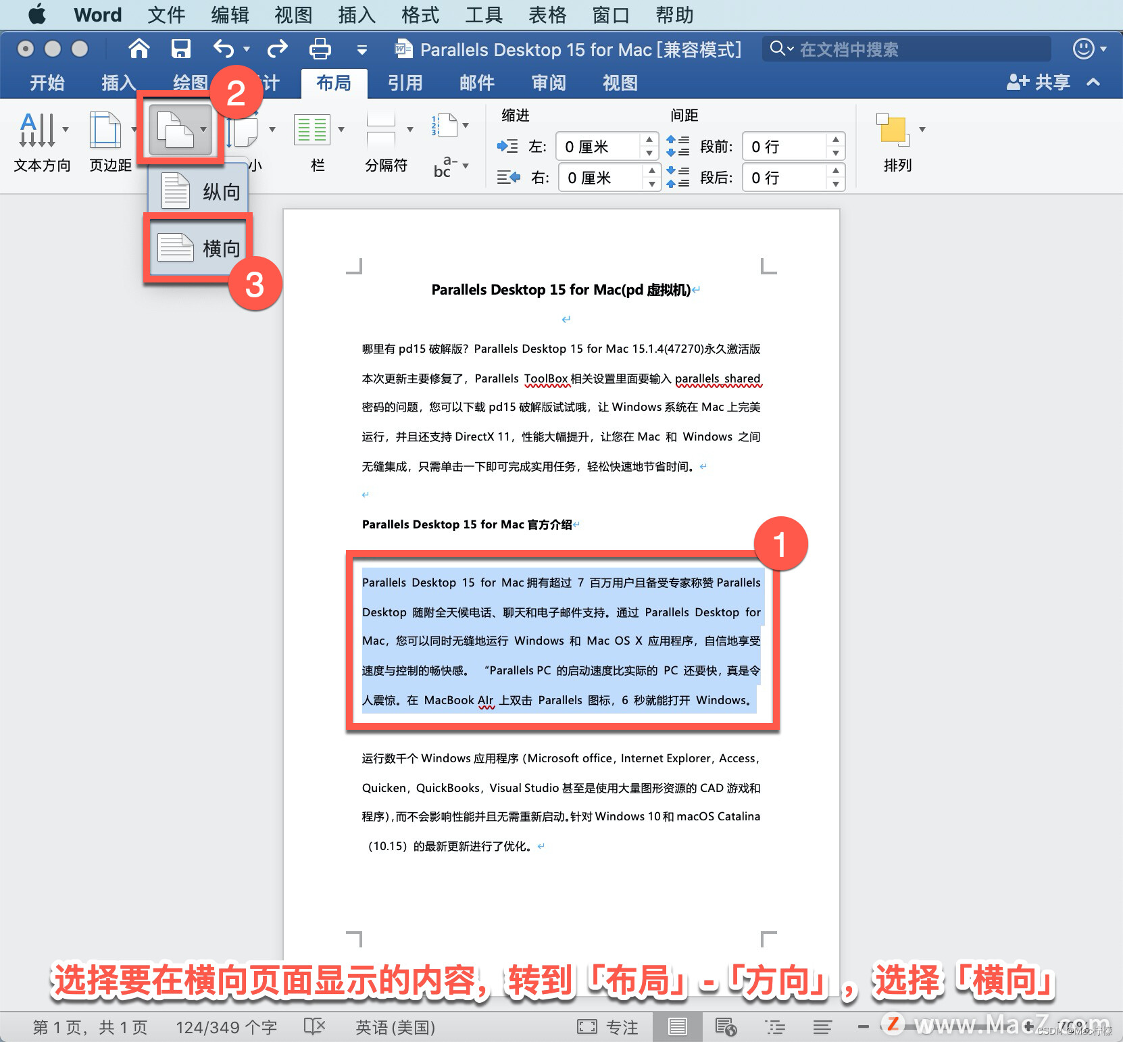Image resolution: width=1123 pixels, height=1042 pixels.
Task: Click the 共享 share button
Action: 1039,82
